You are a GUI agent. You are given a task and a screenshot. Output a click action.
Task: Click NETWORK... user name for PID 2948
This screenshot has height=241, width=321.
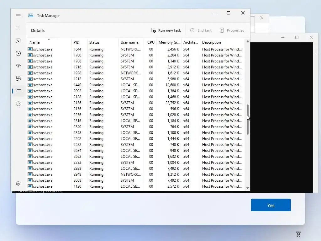tap(131, 174)
